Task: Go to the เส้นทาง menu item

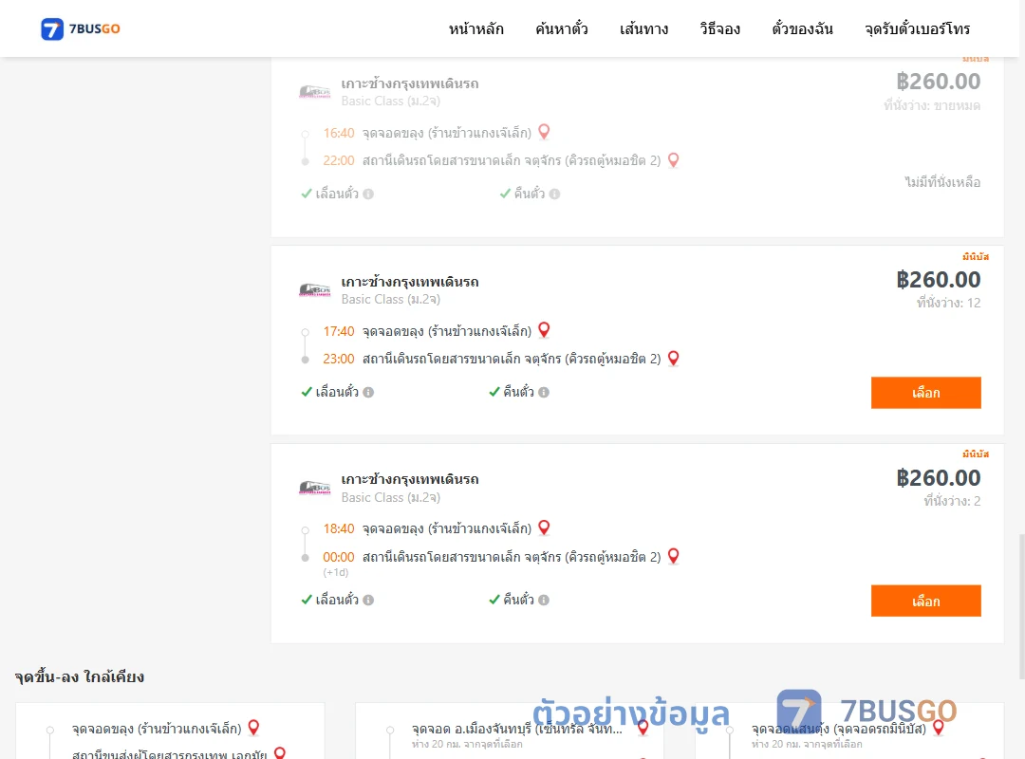Action: coord(643,28)
